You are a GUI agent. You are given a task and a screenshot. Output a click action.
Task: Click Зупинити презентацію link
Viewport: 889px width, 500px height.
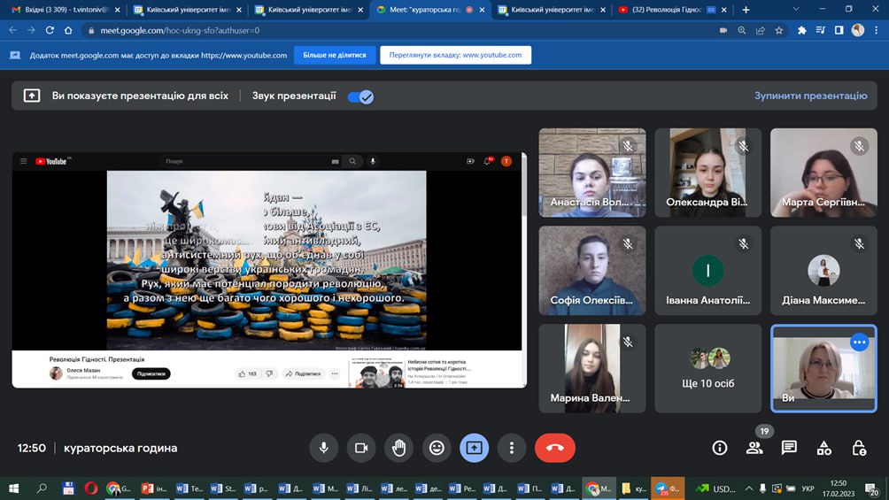point(810,96)
